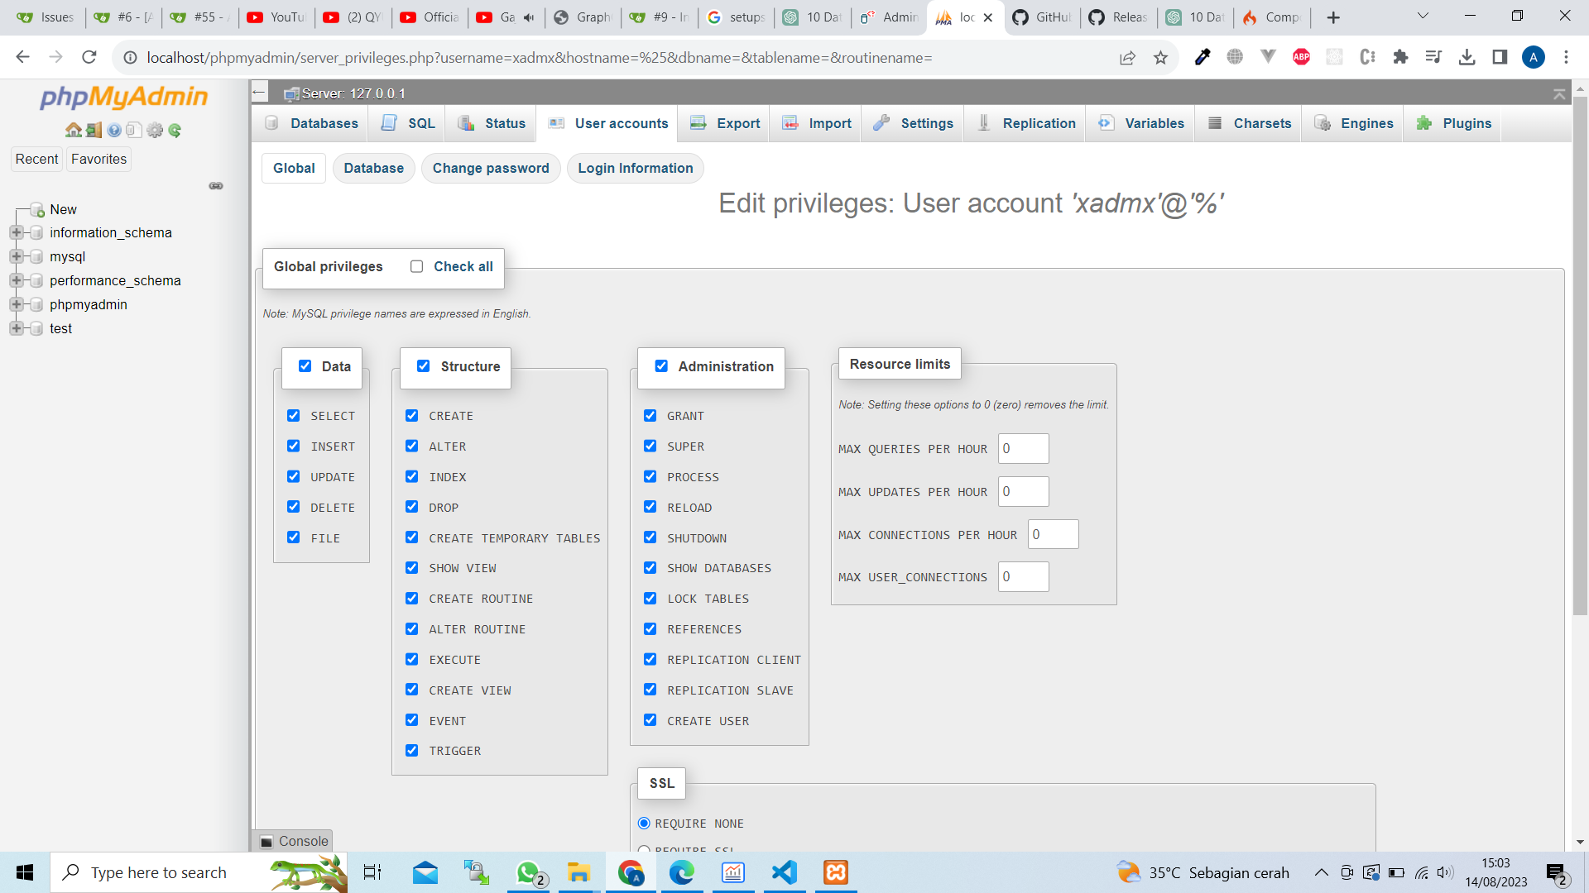The width and height of the screenshot is (1589, 893).
Task: Collapse navigation panel arrow beside Server
Action: coord(260,93)
